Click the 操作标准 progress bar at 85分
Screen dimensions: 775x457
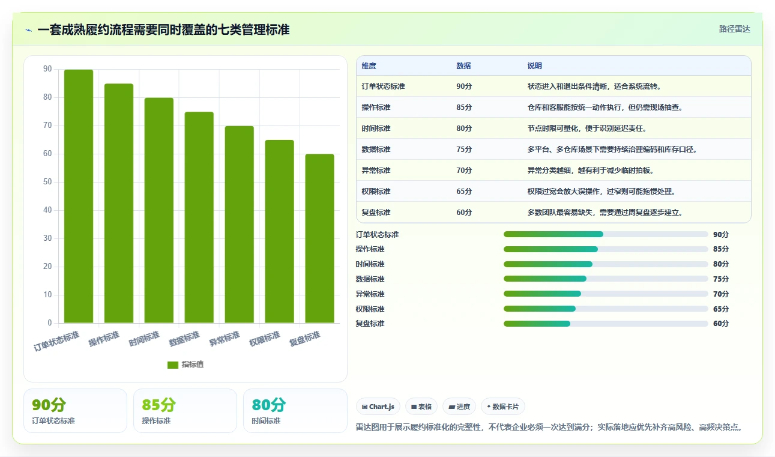tap(606, 249)
